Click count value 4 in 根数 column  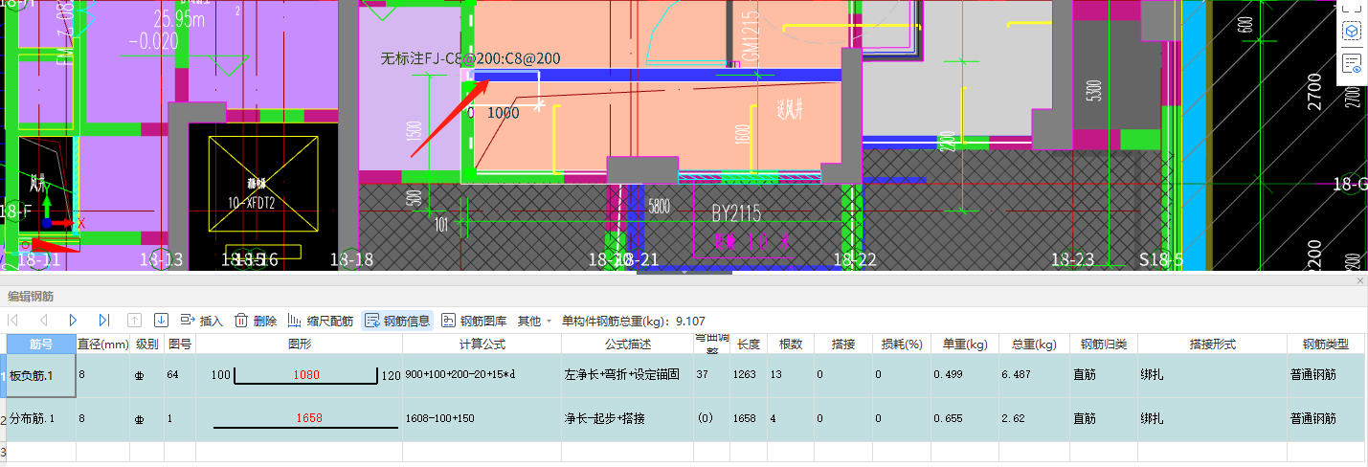pyautogui.click(x=790, y=419)
